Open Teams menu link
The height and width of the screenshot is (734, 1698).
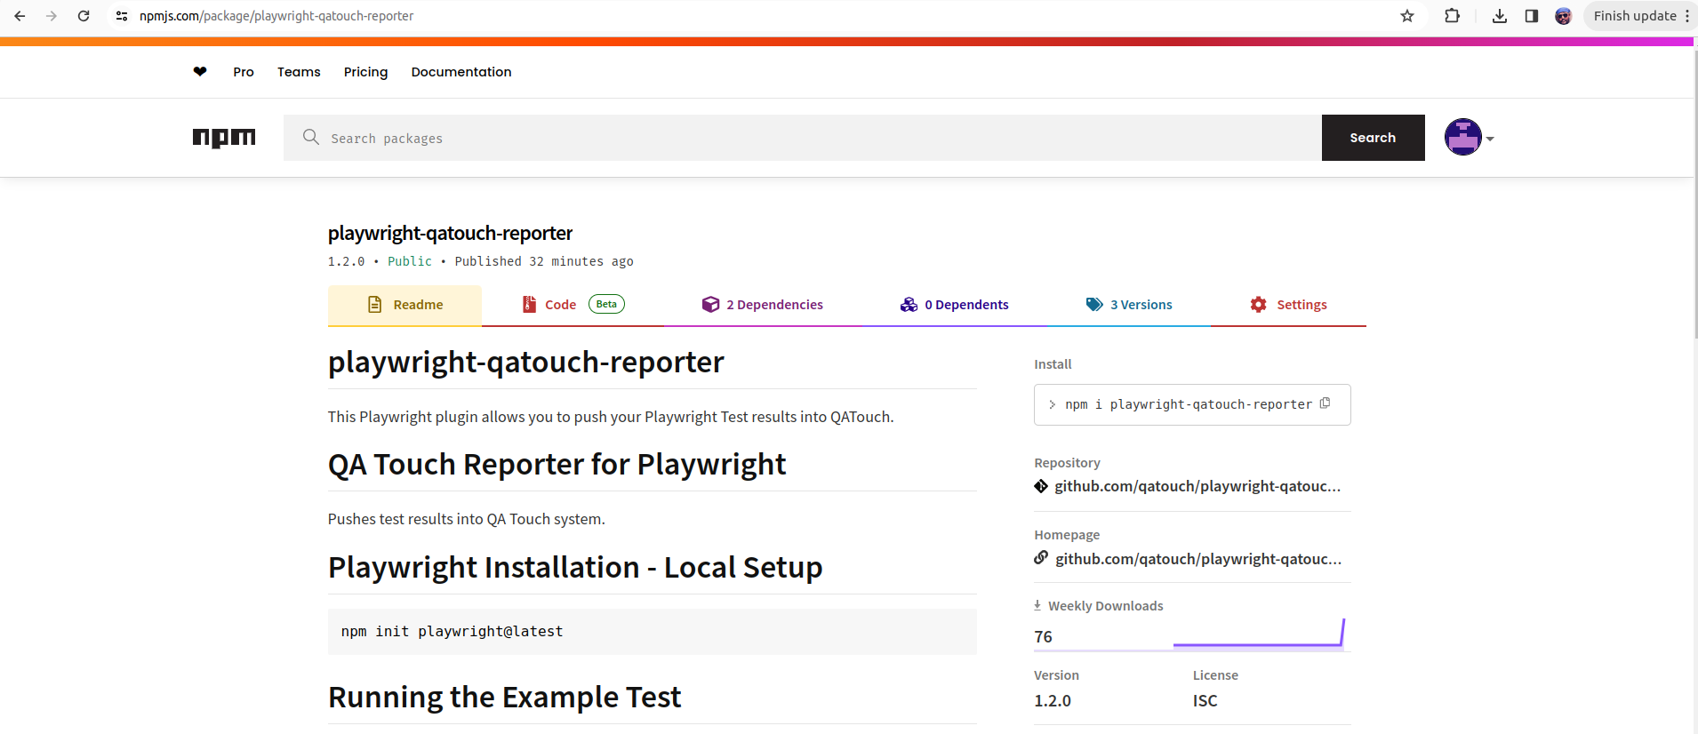[x=299, y=72]
